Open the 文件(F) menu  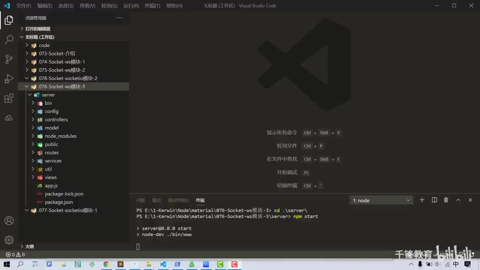pos(24,6)
